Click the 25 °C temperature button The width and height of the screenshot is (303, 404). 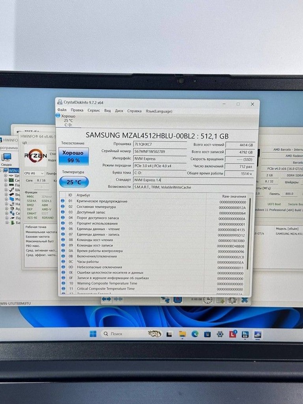point(74,182)
